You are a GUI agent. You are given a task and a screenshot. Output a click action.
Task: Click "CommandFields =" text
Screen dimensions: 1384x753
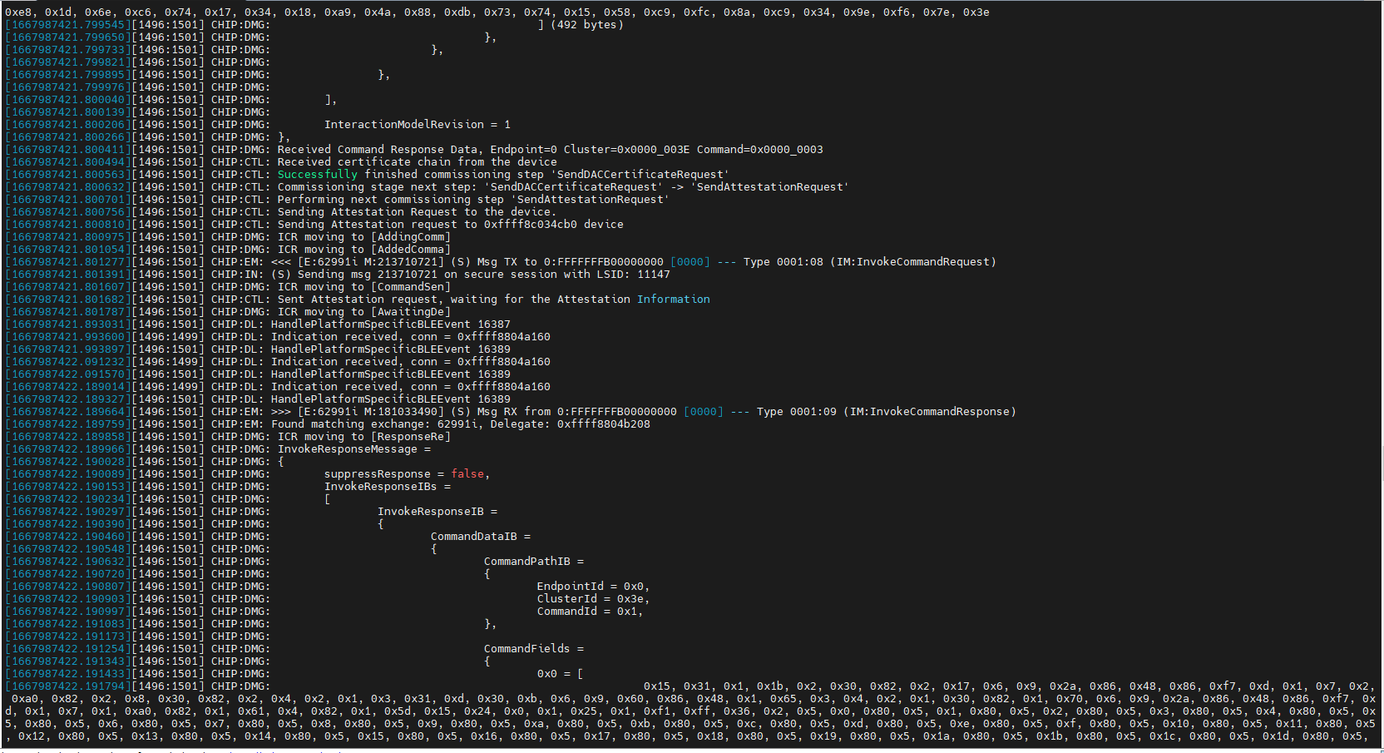pyautogui.click(x=534, y=649)
